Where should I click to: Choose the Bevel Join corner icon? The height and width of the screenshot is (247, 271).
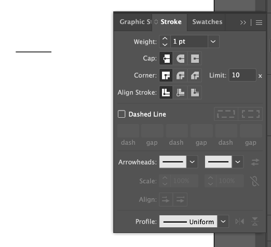click(195, 75)
